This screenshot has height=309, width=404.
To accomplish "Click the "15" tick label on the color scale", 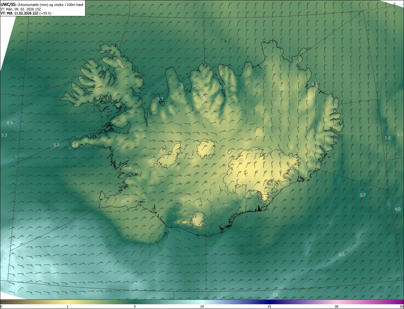I will coord(269,306).
